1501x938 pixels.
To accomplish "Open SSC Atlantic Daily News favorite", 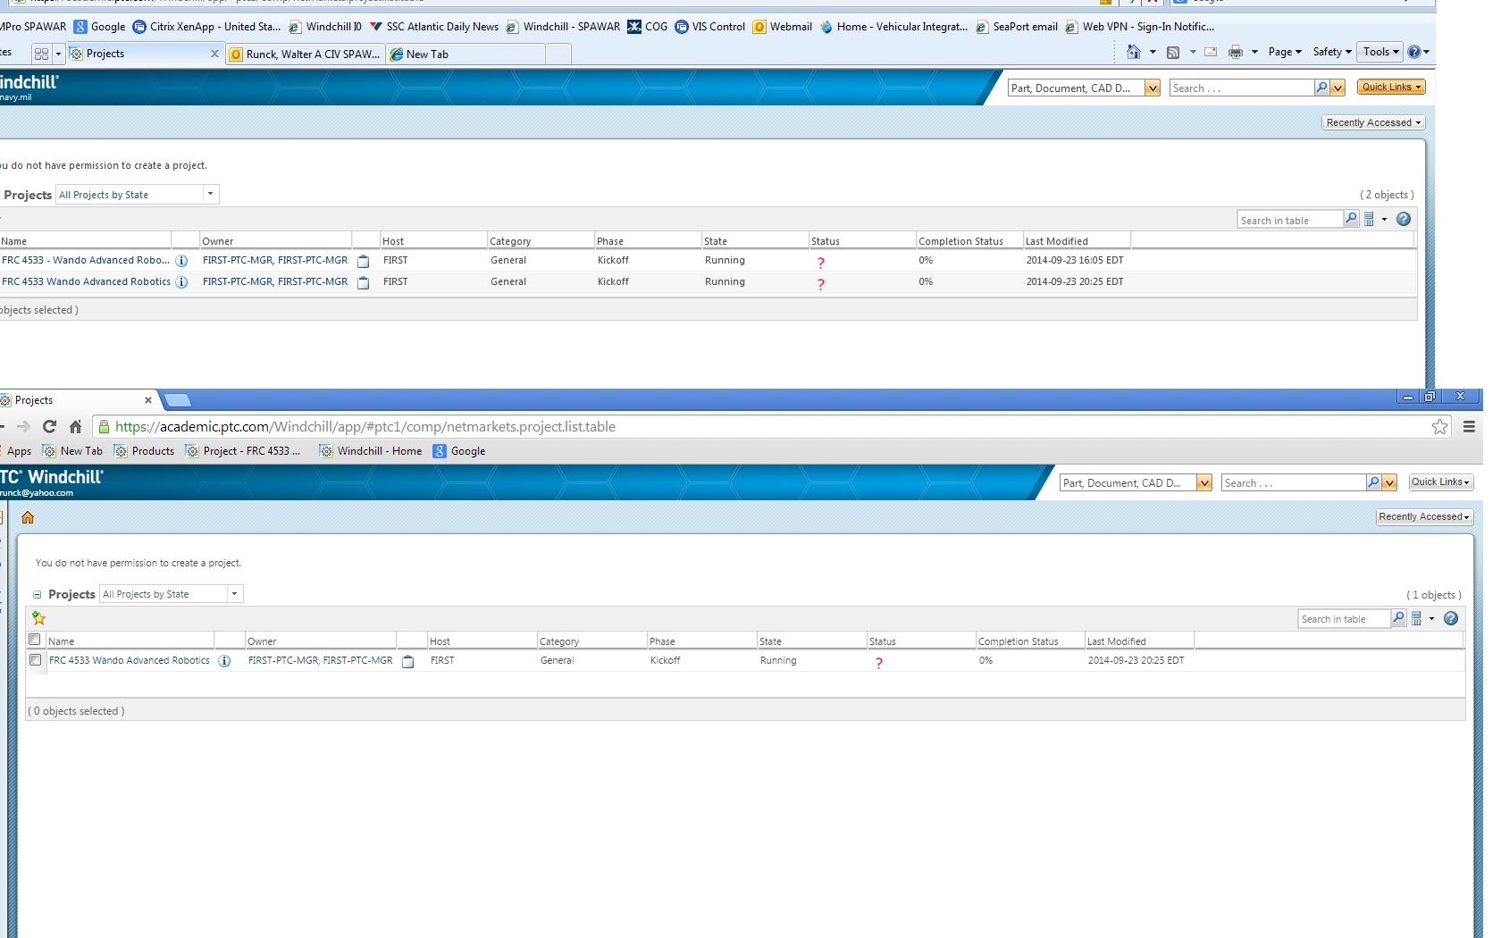I will 434,27.
